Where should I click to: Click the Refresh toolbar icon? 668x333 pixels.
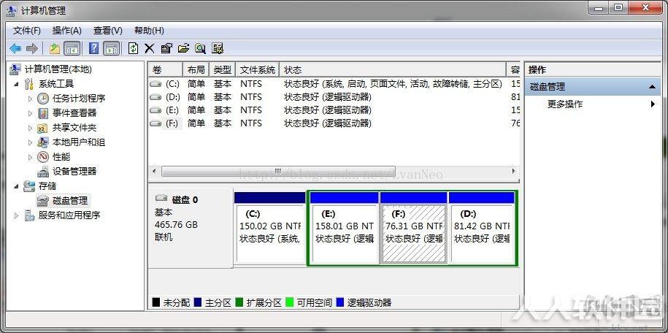coord(134,48)
